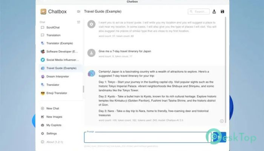
Task: Click the Chatbox logo icon
Action: (x=43, y=11)
